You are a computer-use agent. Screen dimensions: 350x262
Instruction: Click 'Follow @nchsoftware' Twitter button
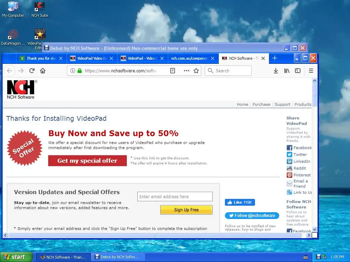pyautogui.click(x=252, y=216)
